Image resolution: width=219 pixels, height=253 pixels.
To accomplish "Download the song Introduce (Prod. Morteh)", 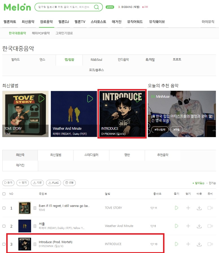I will coord(199,244).
